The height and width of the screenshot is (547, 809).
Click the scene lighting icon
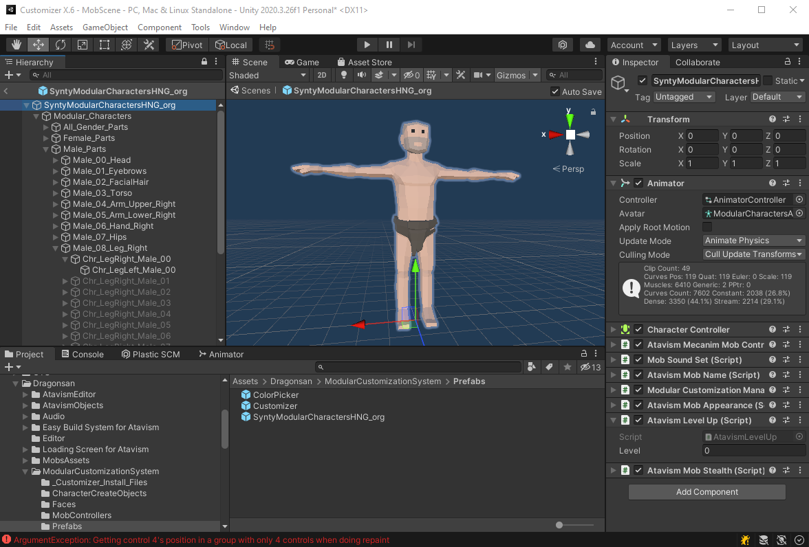343,75
